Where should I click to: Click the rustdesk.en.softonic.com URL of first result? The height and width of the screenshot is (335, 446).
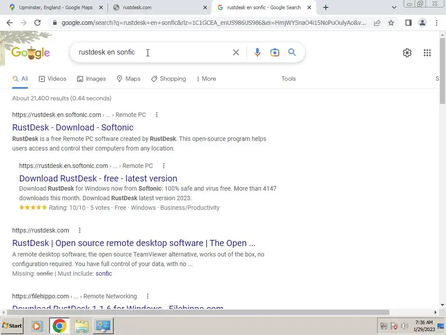coord(57,115)
